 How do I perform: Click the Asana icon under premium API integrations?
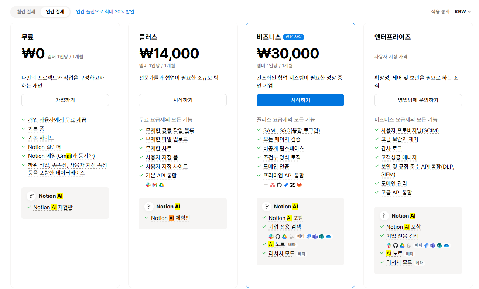(273, 185)
